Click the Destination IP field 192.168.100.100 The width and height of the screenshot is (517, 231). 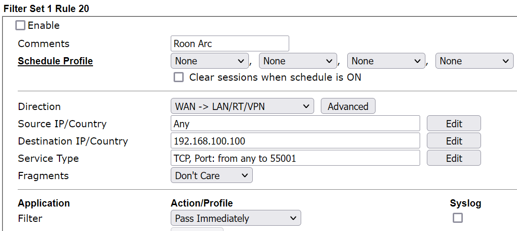295,141
